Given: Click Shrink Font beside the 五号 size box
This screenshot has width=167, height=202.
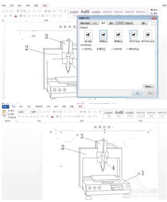Looking at the screenshot, I should [x=44, y=112].
